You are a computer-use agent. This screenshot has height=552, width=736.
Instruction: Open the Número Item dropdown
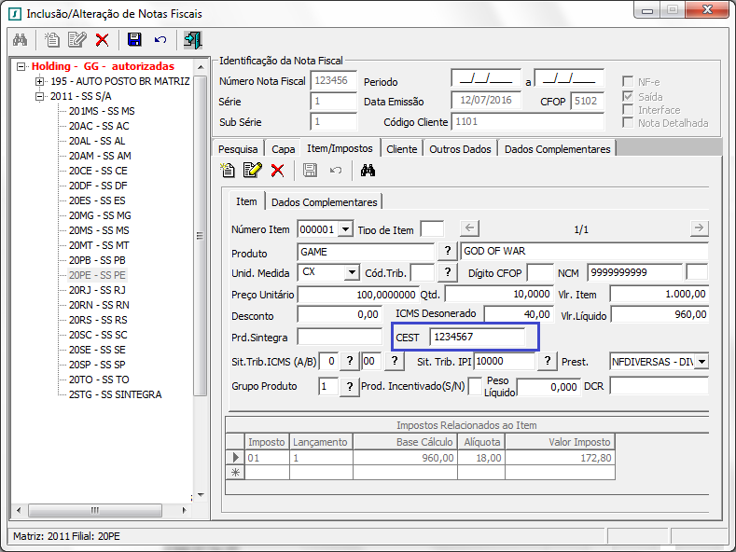(346, 229)
